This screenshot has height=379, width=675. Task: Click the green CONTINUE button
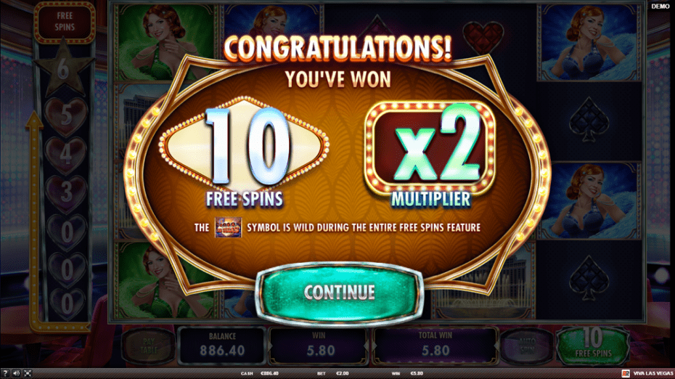pos(339,293)
